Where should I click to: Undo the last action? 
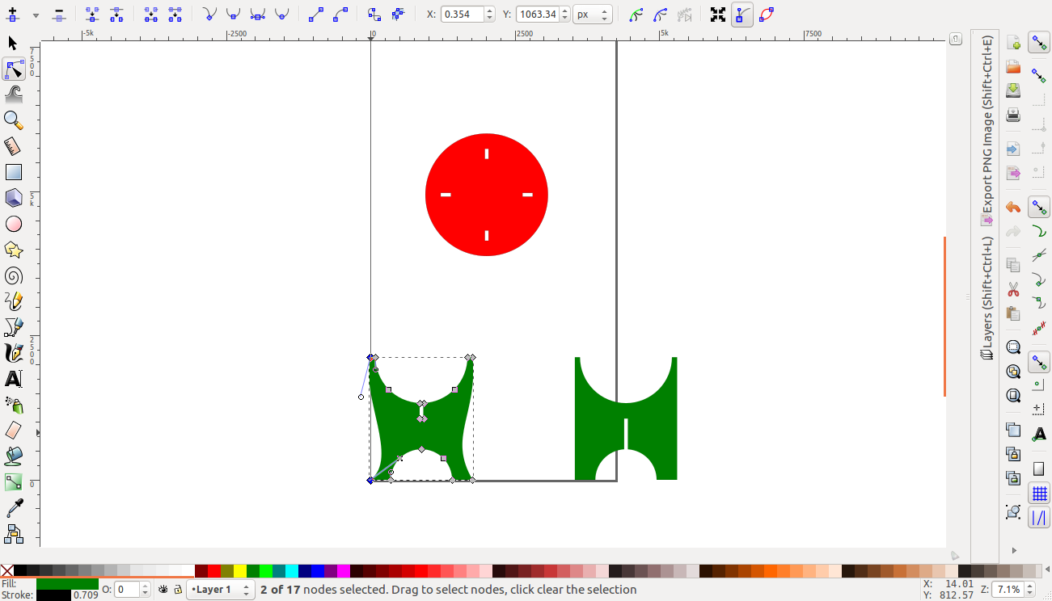pyautogui.click(x=1013, y=208)
